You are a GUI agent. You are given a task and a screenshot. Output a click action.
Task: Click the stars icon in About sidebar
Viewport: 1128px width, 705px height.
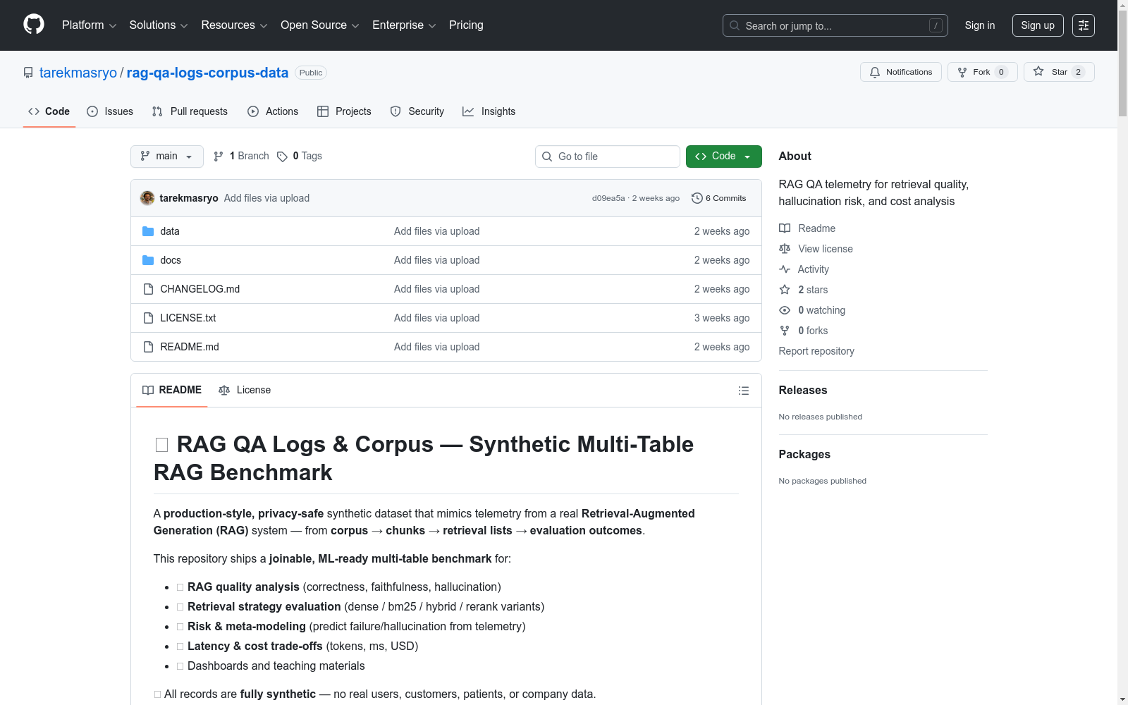pyautogui.click(x=785, y=290)
